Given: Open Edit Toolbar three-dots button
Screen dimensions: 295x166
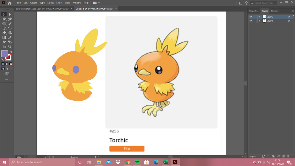Looking at the screenshot, I should pyautogui.click(x=7, y=80).
